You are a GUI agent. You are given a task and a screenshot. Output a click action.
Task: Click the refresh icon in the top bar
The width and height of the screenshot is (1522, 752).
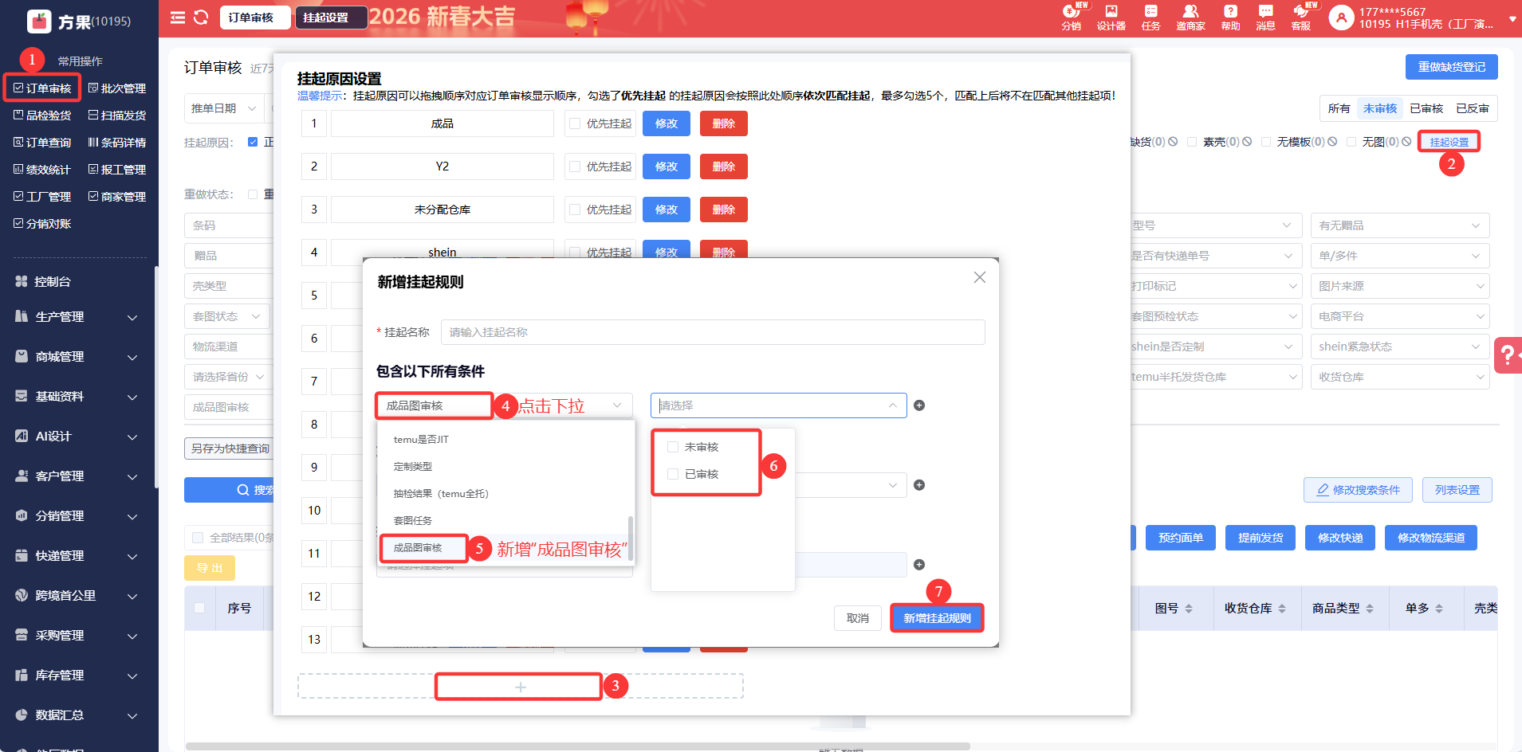pyautogui.click(x=201, y=18)
